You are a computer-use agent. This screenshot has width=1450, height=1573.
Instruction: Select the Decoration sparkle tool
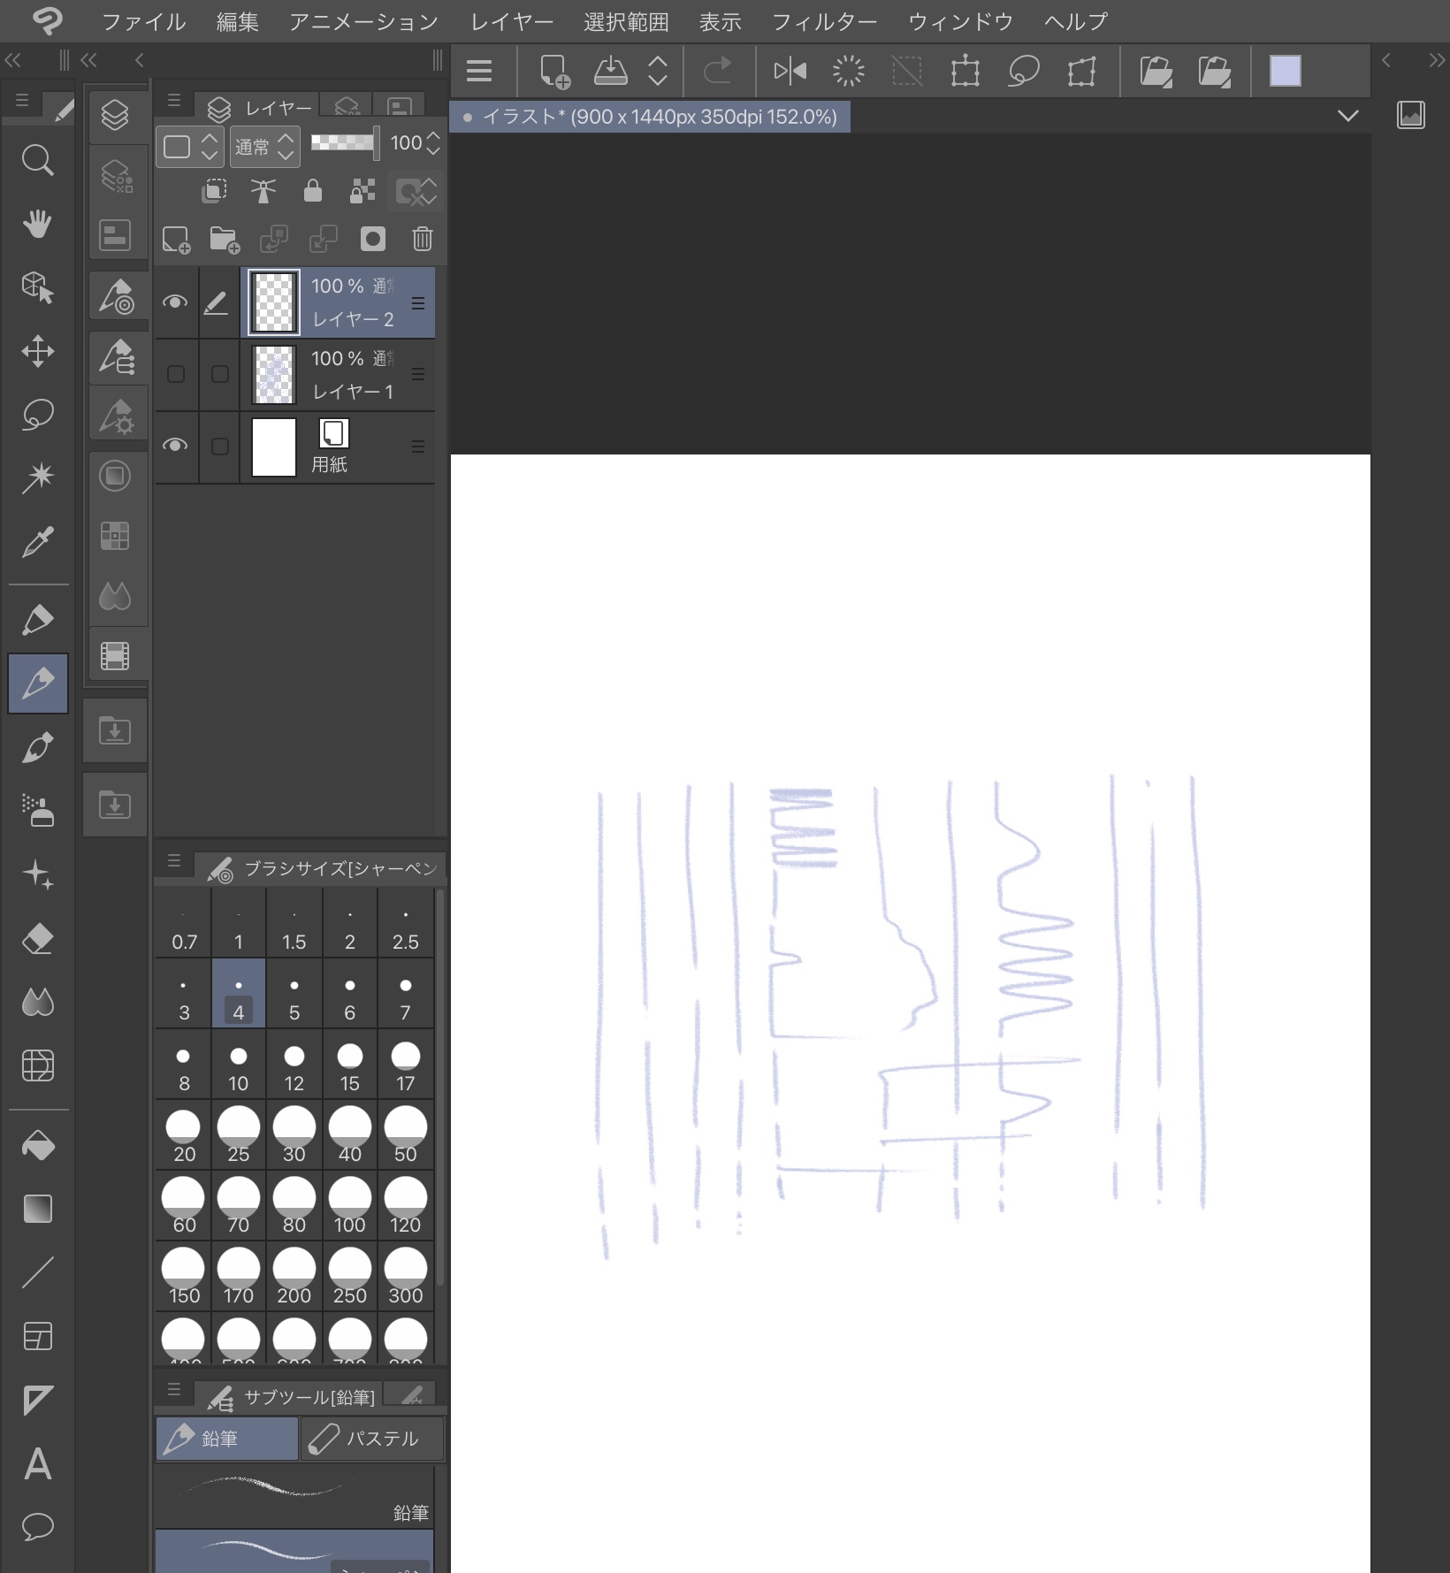point(37,874)
